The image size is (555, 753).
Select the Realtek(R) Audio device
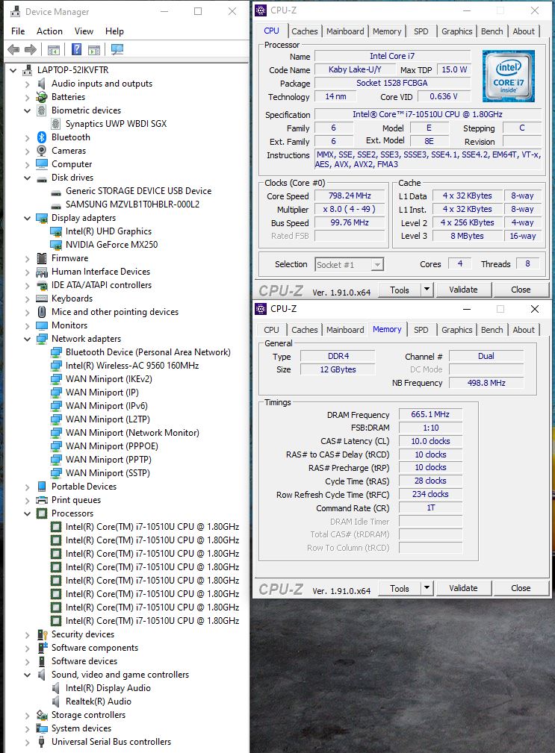tap(98, 702)
